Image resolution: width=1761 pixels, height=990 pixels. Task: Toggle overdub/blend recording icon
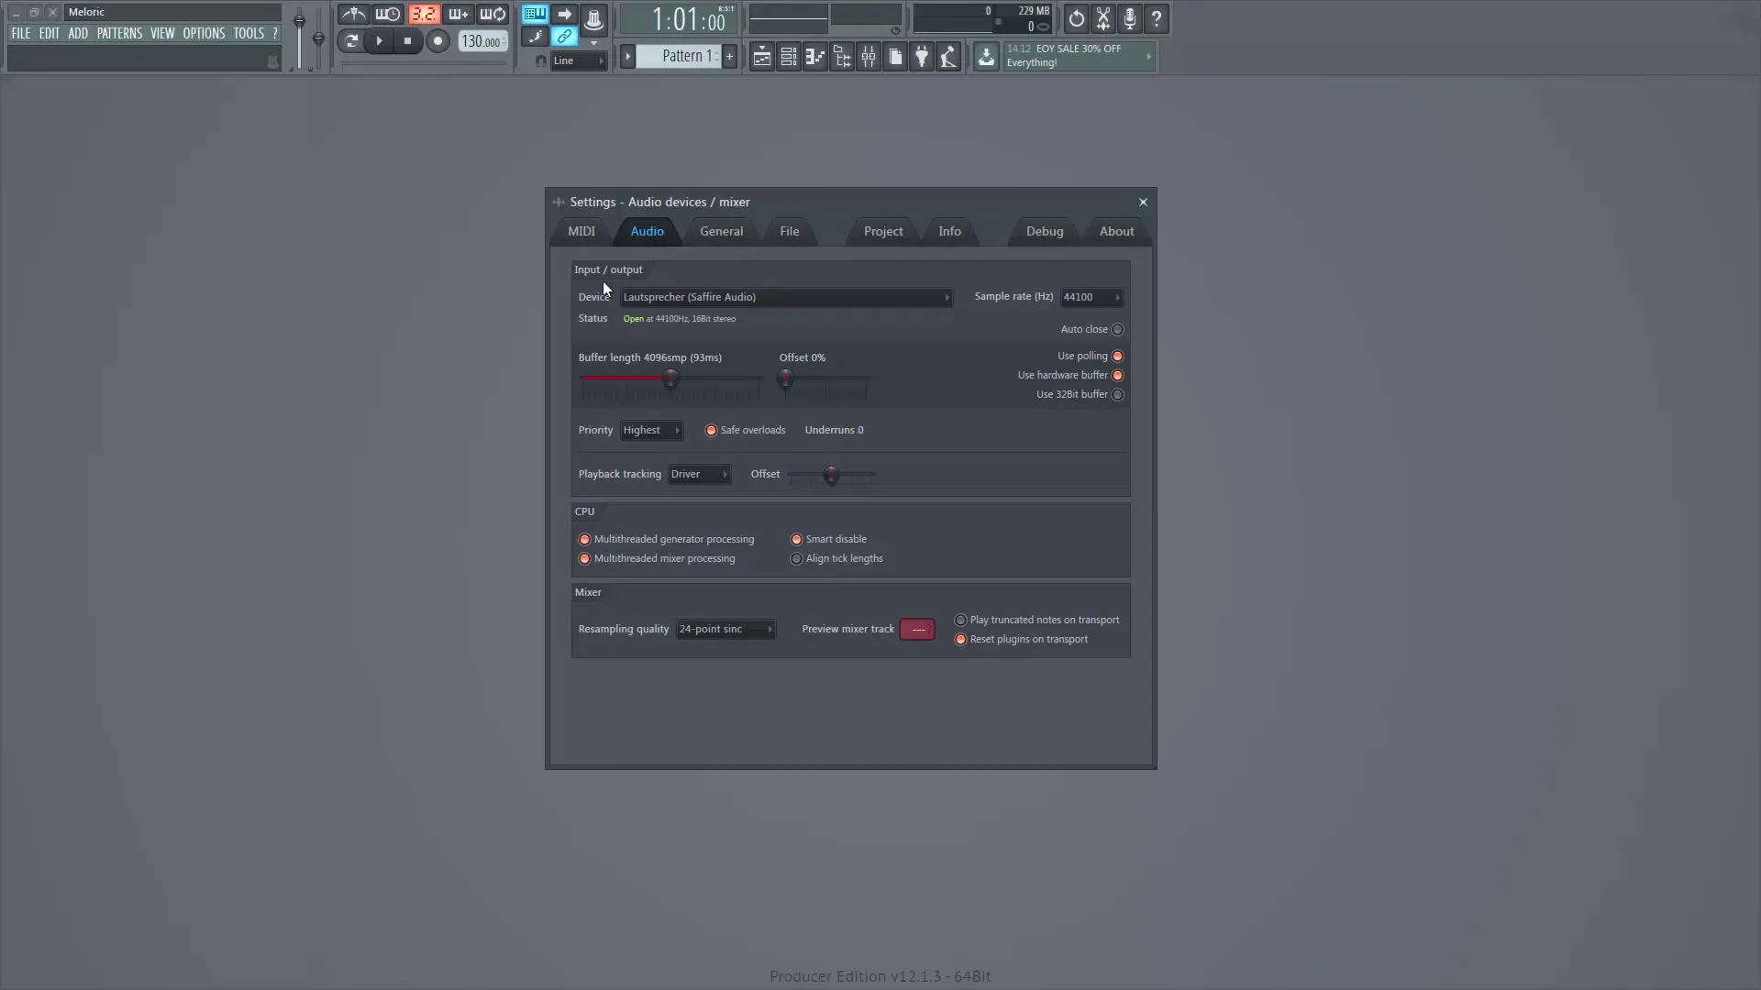click(x=458, y=15)
